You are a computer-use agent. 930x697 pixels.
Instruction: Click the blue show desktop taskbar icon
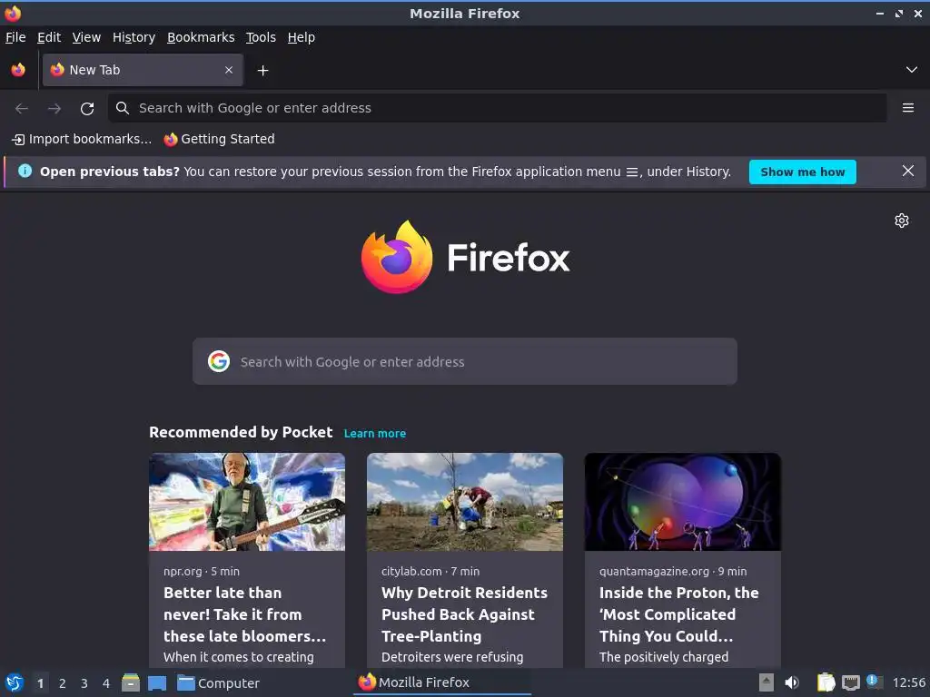coord(157,682)
